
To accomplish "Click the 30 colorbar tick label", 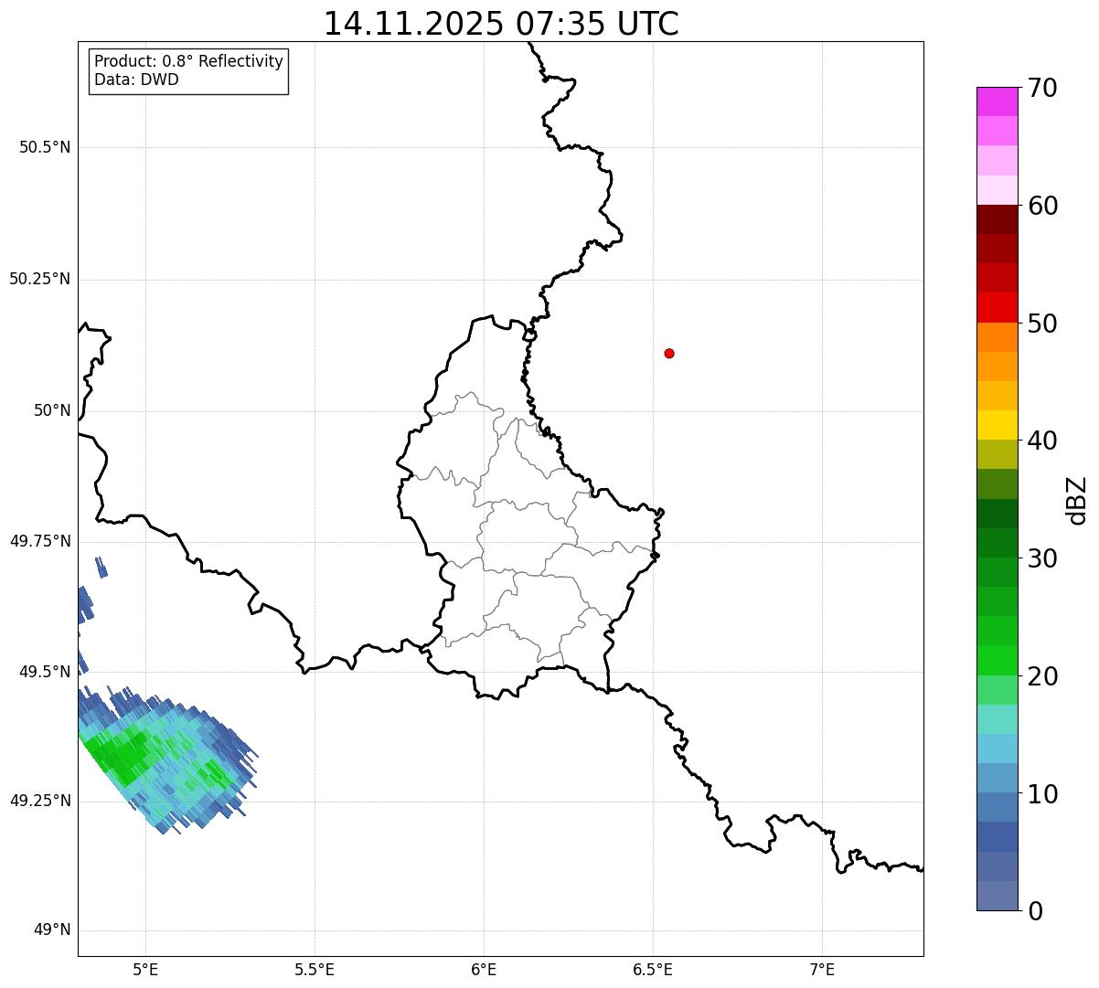I will point(1042,558).
